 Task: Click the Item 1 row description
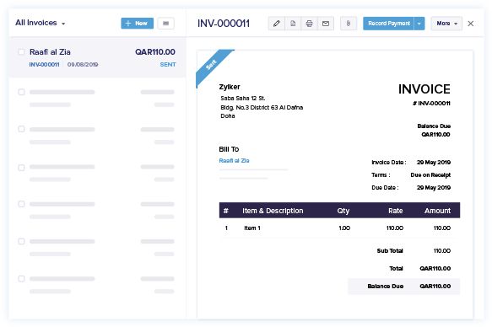252,228
